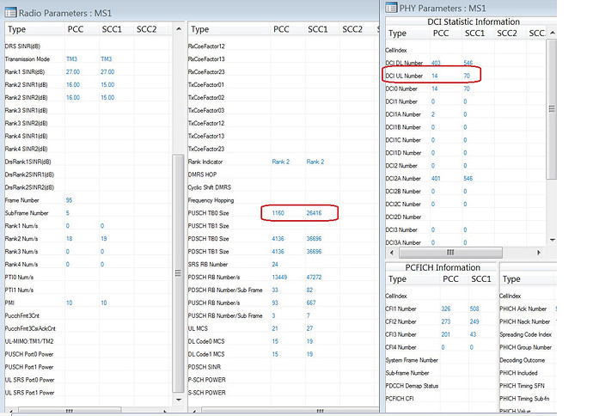The height and width of the screenshot is (416, 593).
Task: Select the DCI1A Number PCC value 2
Action: pyautogui.click(x=433, y=114)
